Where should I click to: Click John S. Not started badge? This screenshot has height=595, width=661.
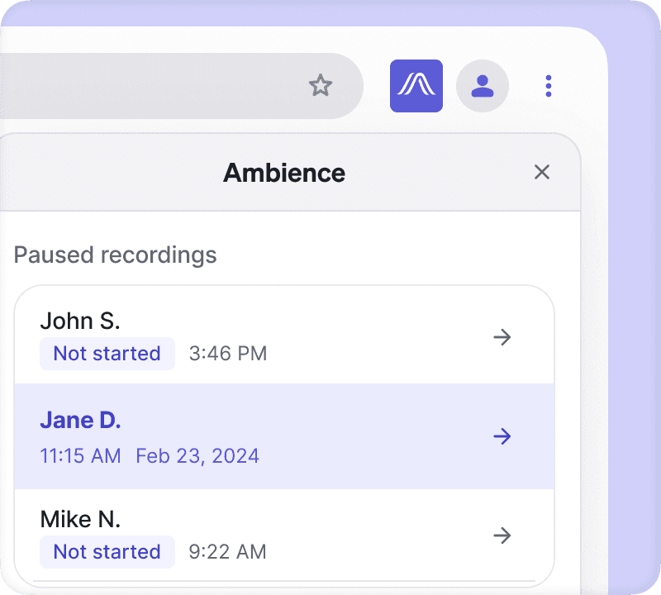107,354
